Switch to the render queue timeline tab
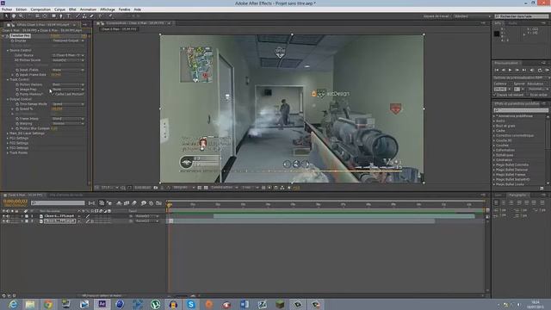The image size is (551, 310). click(x=66, y=195)
